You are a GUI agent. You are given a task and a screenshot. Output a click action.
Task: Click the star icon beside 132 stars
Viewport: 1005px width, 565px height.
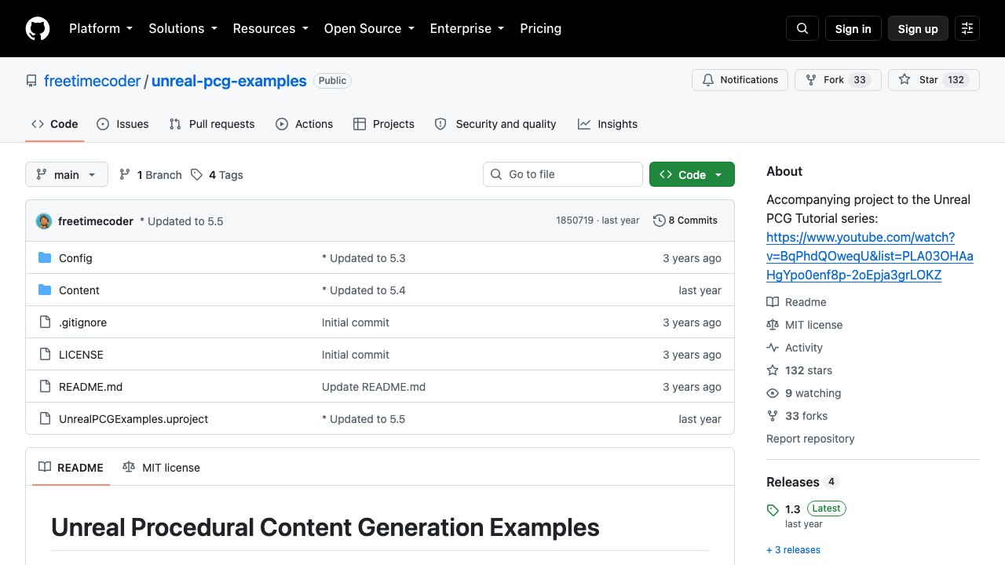pos(773,370)
